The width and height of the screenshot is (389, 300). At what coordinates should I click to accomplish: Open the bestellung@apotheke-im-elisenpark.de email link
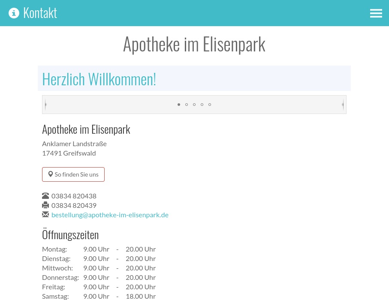point(110,214)
